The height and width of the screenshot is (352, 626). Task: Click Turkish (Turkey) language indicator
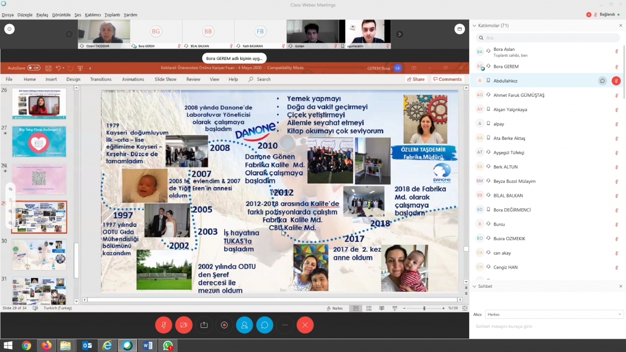(57, 308)
